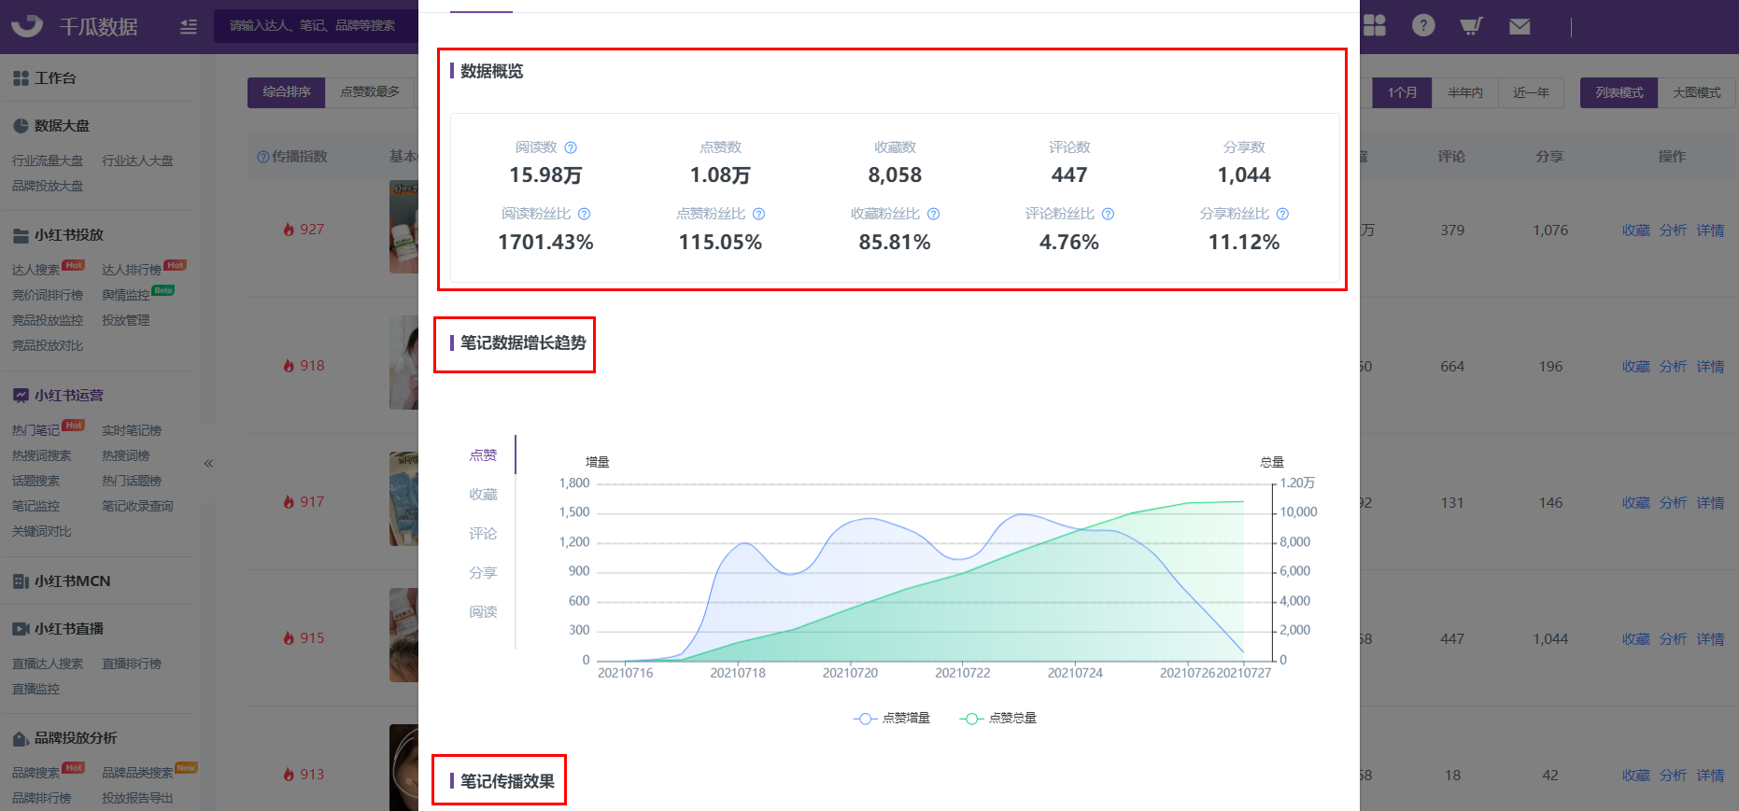The width and height of the screenshot is (1739, 811).
Task: Click the help icon next to 分享粉丝比
Action: tap(1282, 214)
